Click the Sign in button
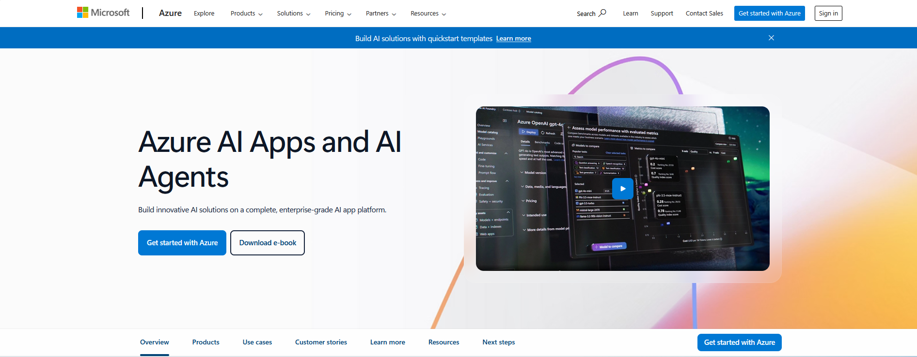 [x=828, y=14]
